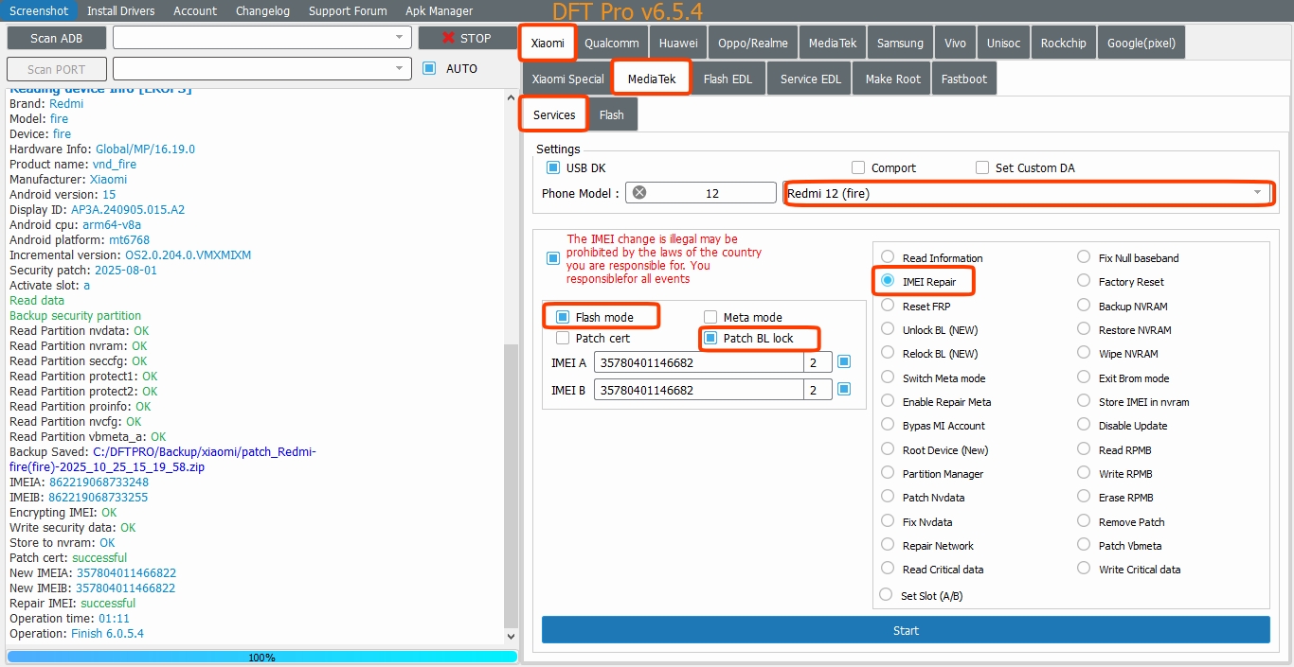Open the Screenshot menu
Viewport: 1294px width, 667px height.
tap(39, 10)
